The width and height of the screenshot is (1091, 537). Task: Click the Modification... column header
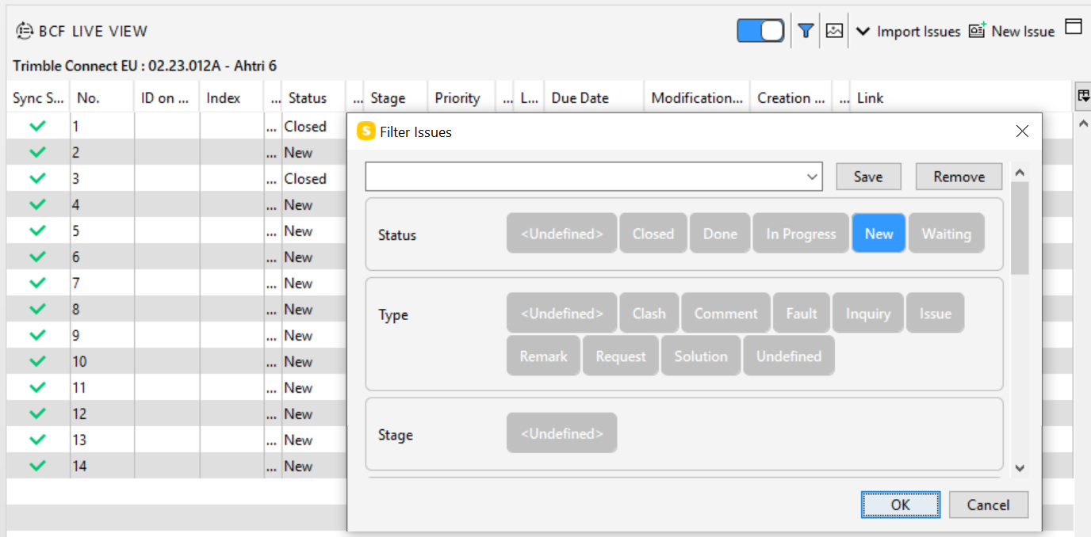(x=697, y=98)
